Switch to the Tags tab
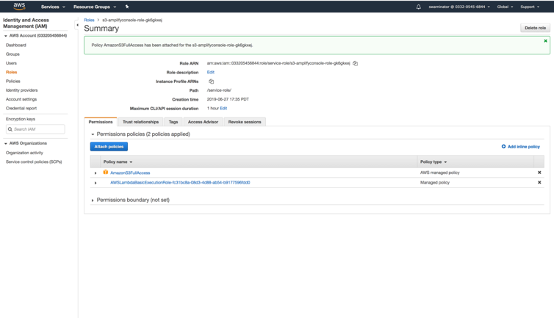The image size is (554, 318). (173, 122)
